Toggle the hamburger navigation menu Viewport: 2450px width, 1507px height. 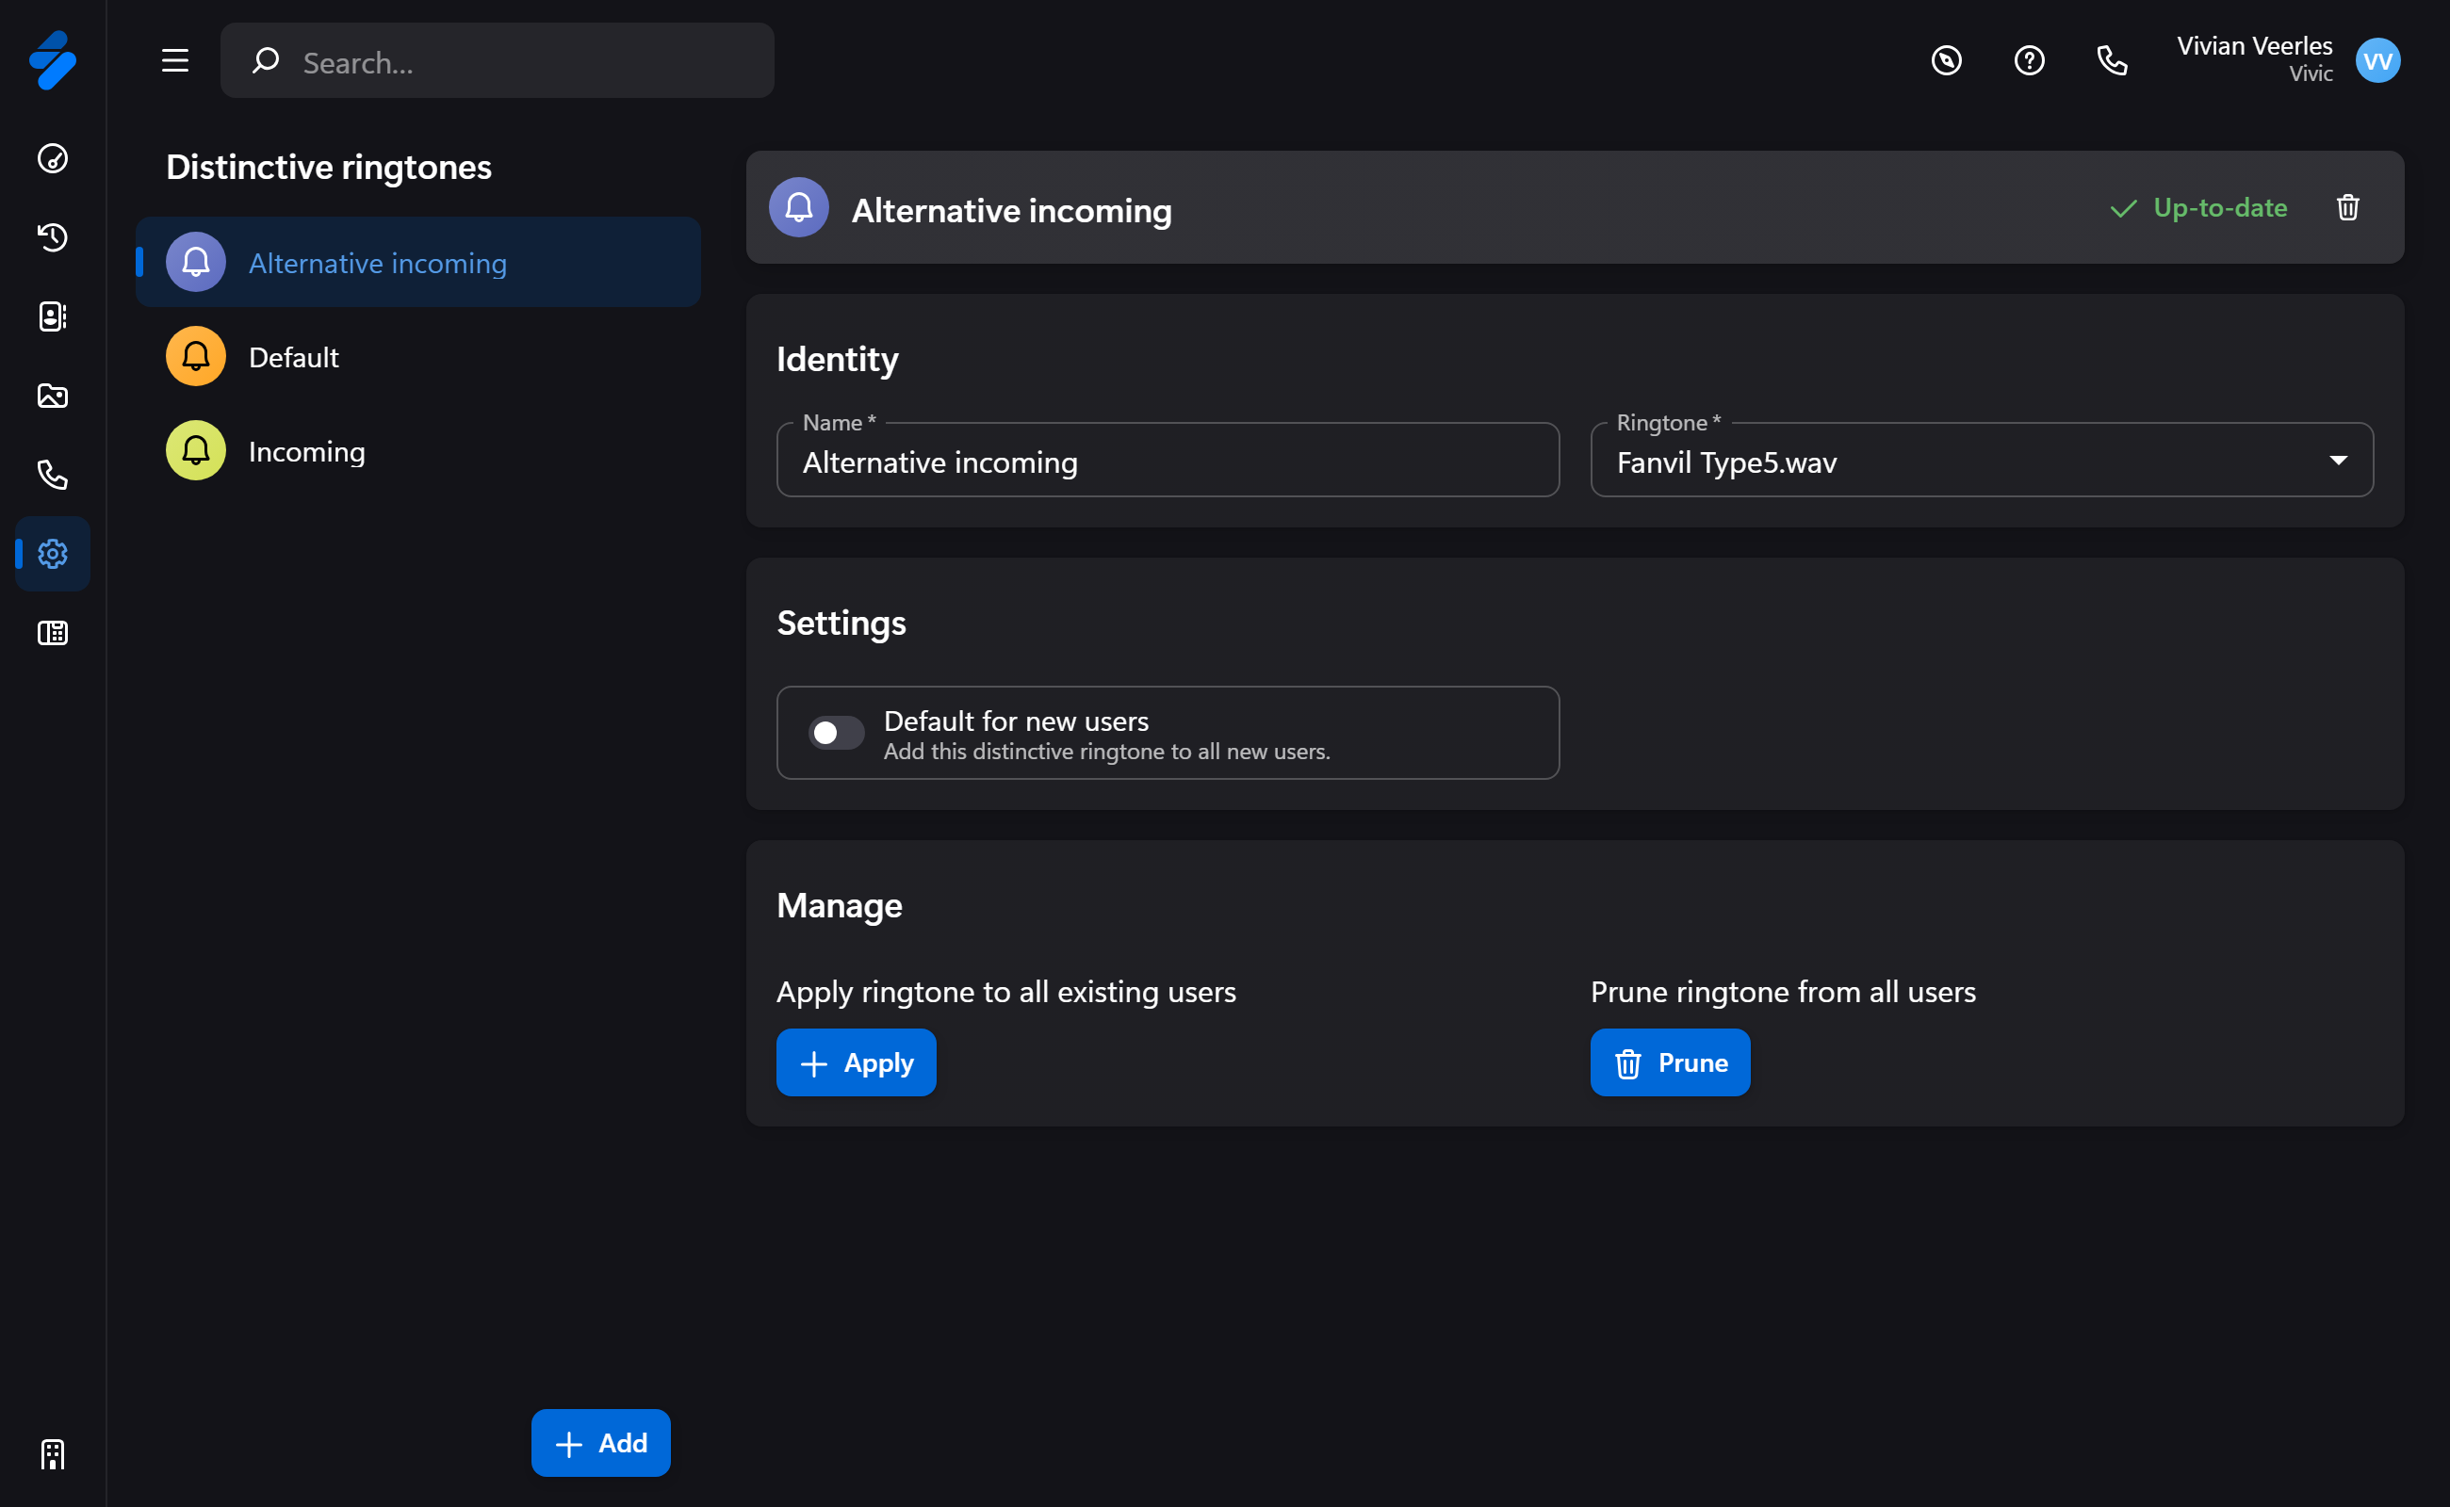pos(175,61)
